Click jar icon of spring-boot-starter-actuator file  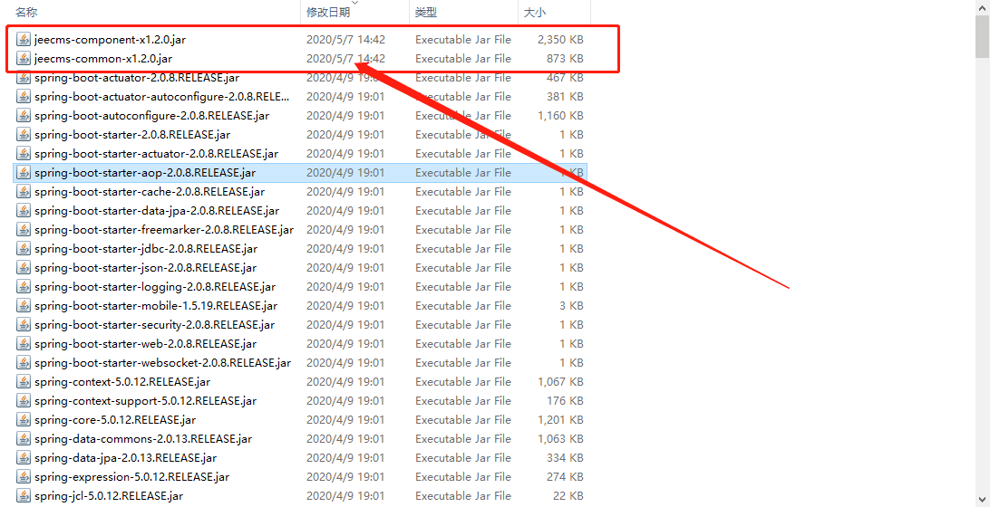tap(24, 153)
